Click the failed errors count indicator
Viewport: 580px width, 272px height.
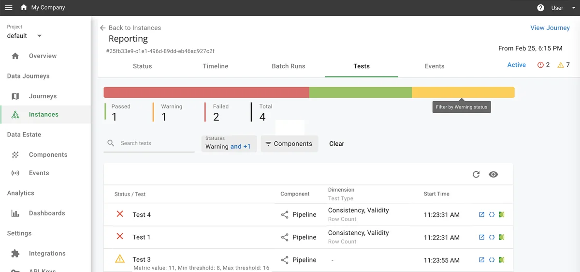[x=543, y=65]
